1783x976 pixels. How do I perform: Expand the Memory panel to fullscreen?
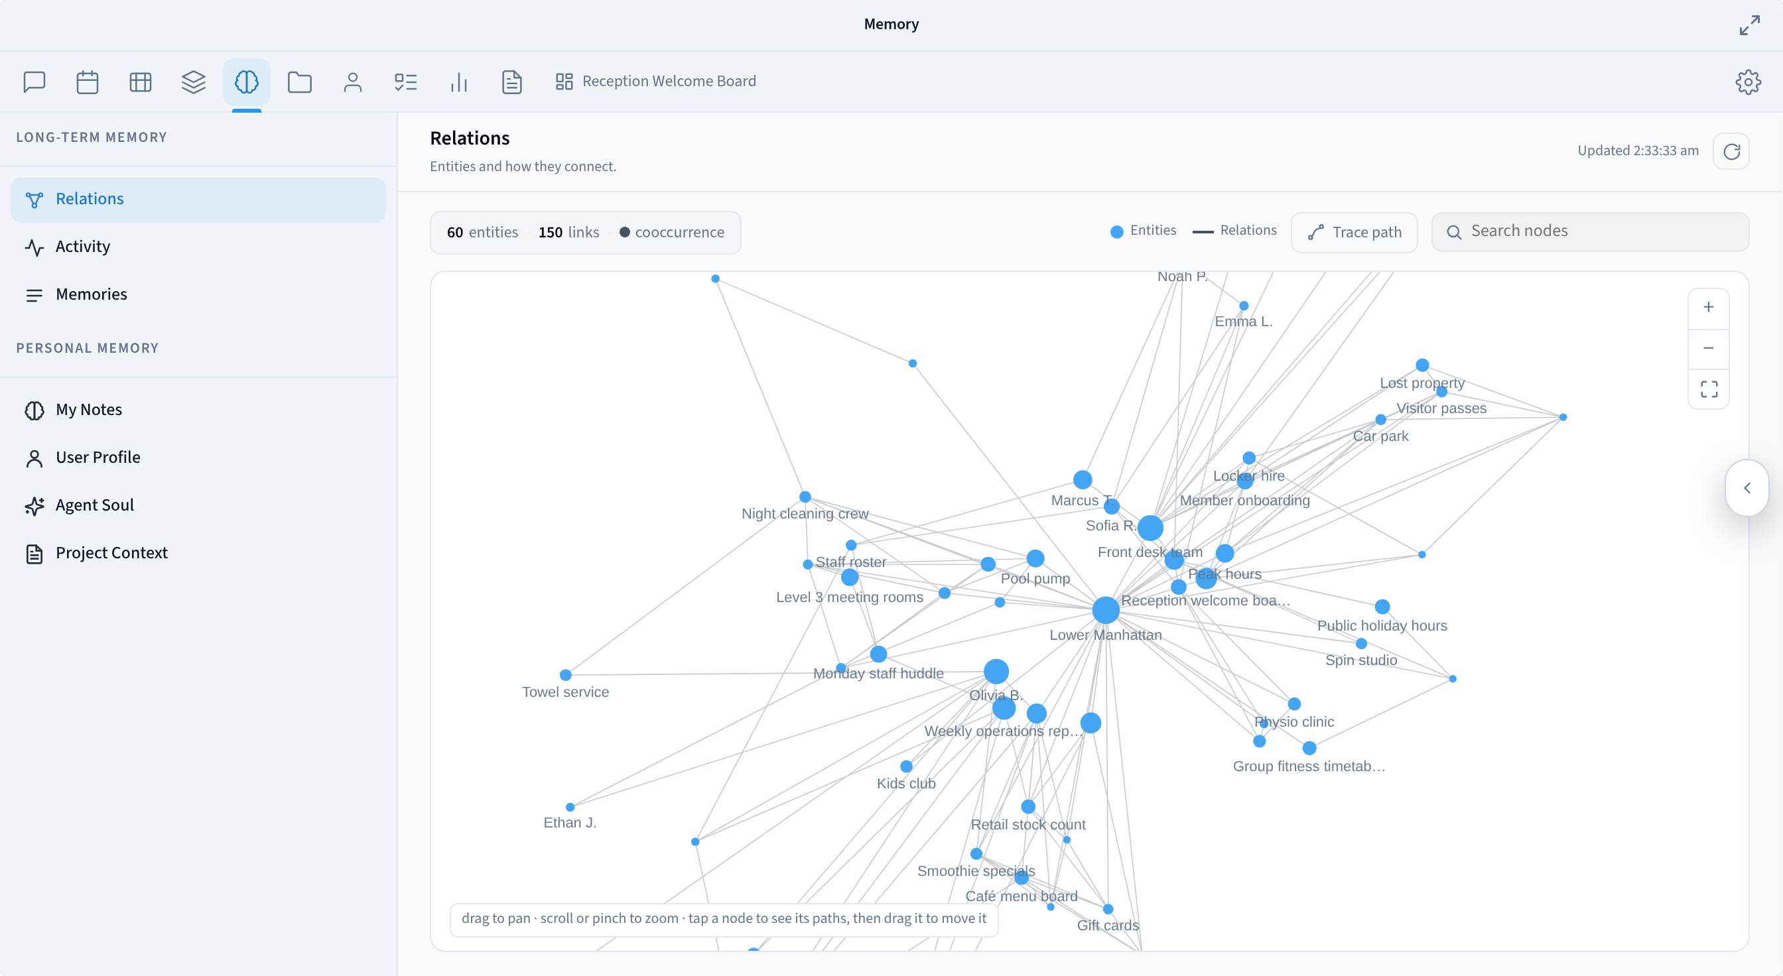pyautogui.click(x=1749, y=25)
